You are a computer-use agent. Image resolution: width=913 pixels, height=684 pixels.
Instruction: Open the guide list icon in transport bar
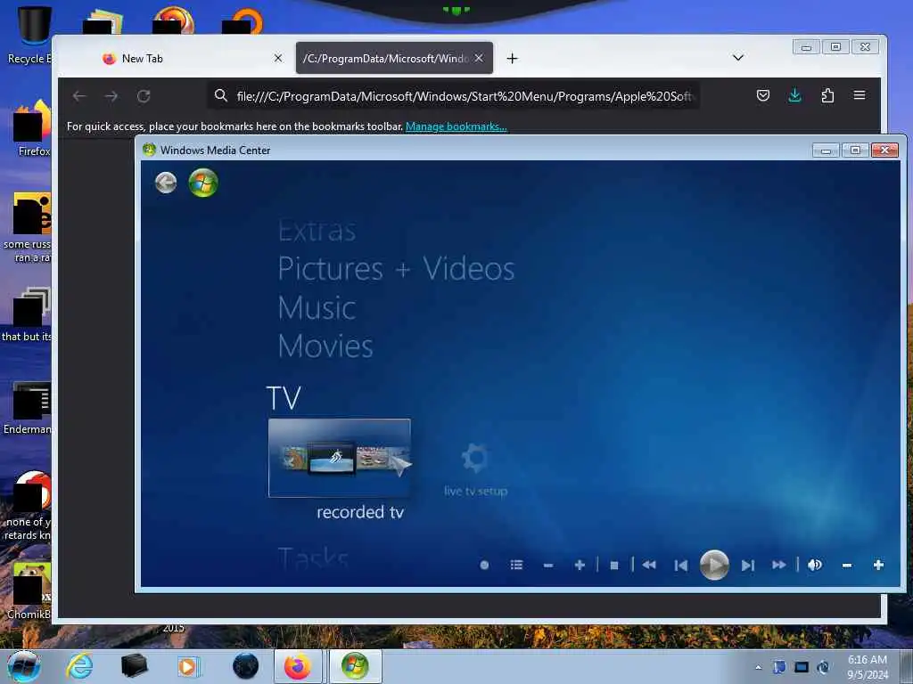516,565
